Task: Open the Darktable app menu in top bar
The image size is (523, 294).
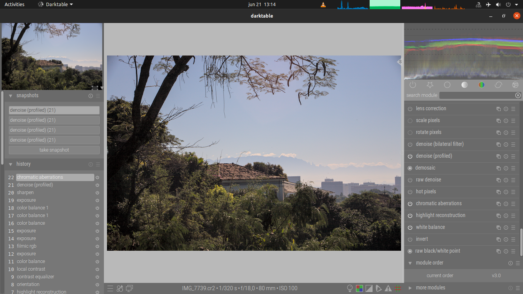Action: [x=56, y=5]
